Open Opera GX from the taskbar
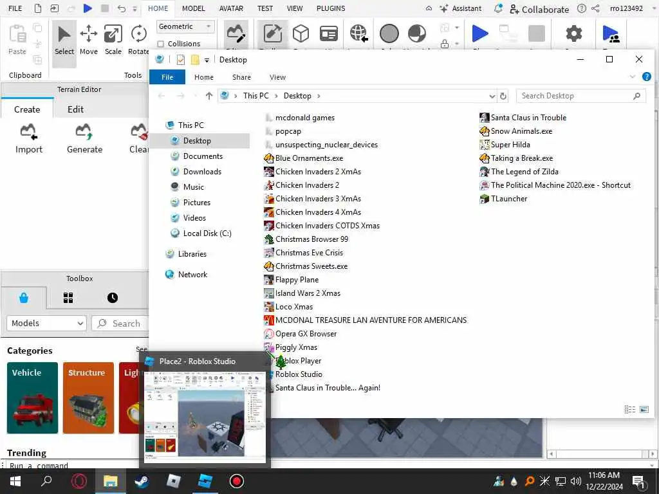659x494 pixels. pos(79,481)
